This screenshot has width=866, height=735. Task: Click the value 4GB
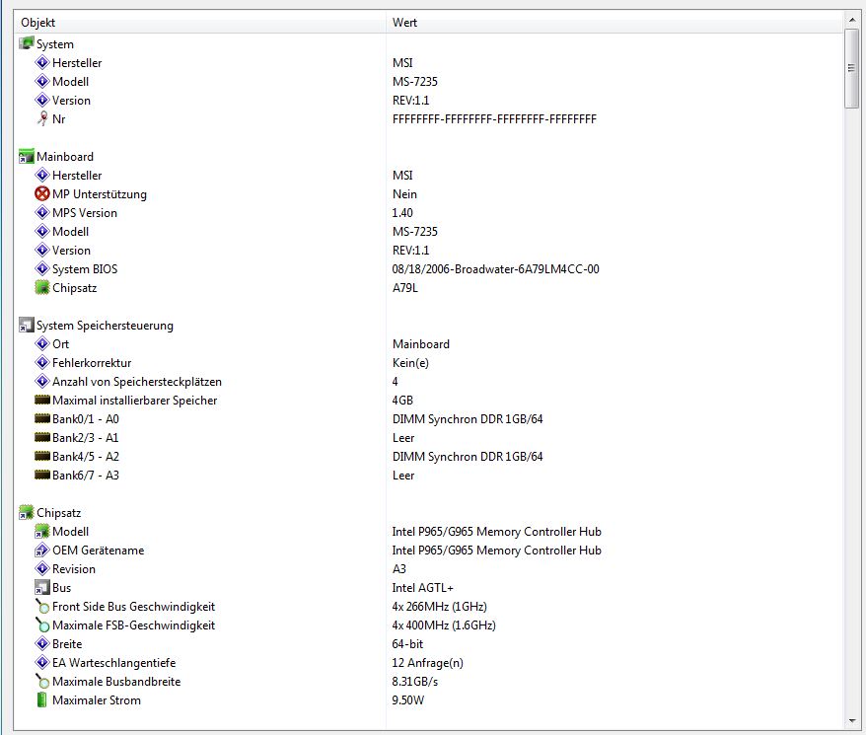(x=402, y=401)
